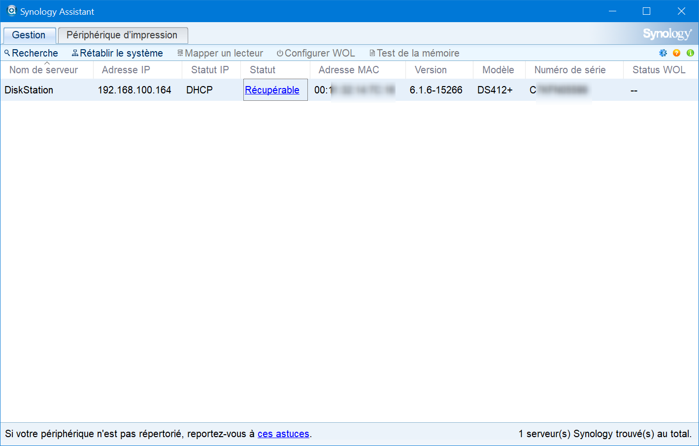Open the "ces astuces" link
699x446 pixels.
coord(283,434)
